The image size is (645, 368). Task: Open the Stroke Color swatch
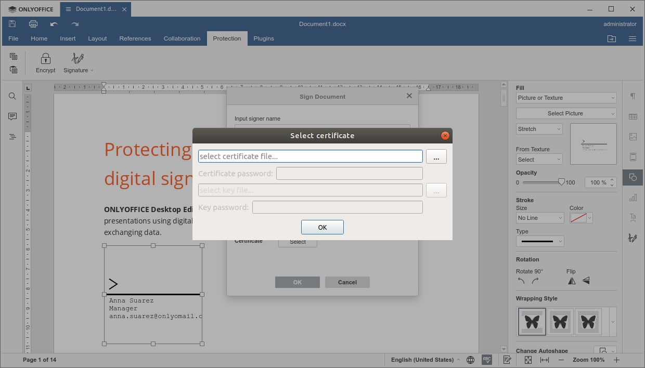[581, 218]
